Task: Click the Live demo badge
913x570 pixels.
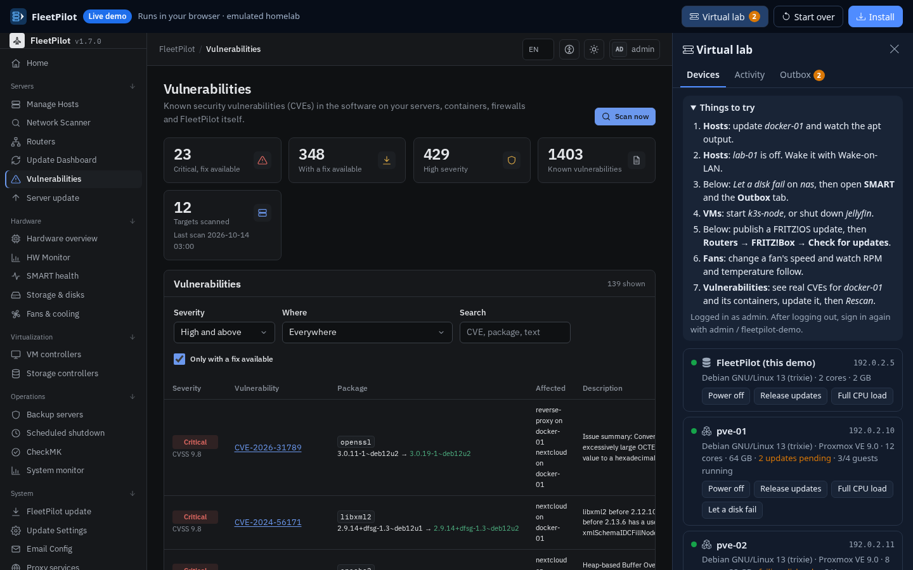Action: click(107, 16)
